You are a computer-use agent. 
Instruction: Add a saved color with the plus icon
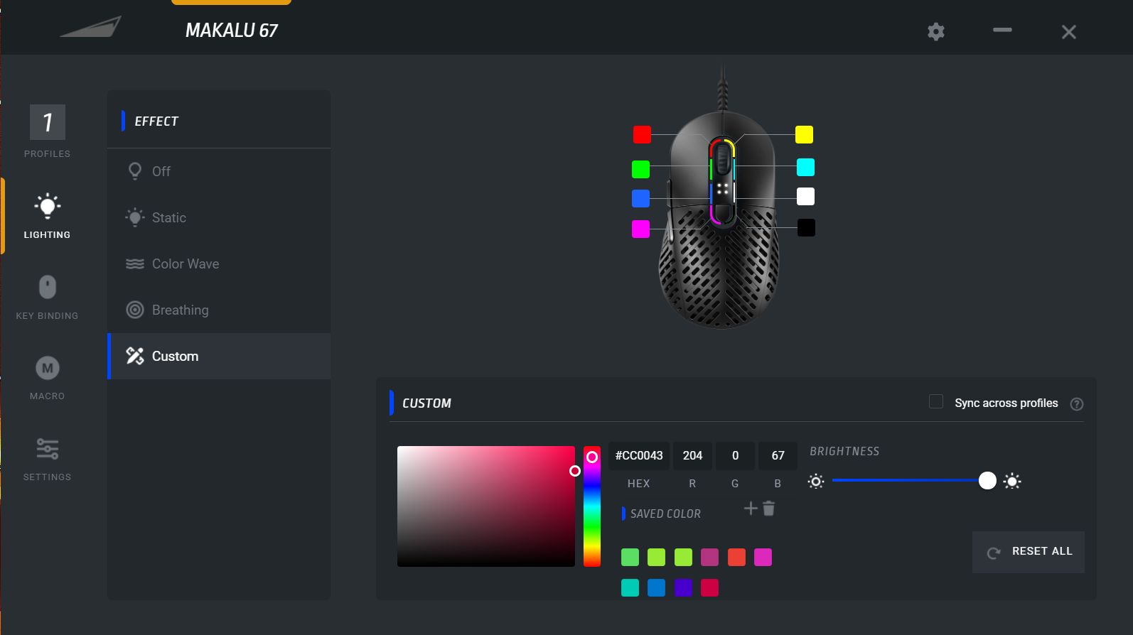coord(751,508)
